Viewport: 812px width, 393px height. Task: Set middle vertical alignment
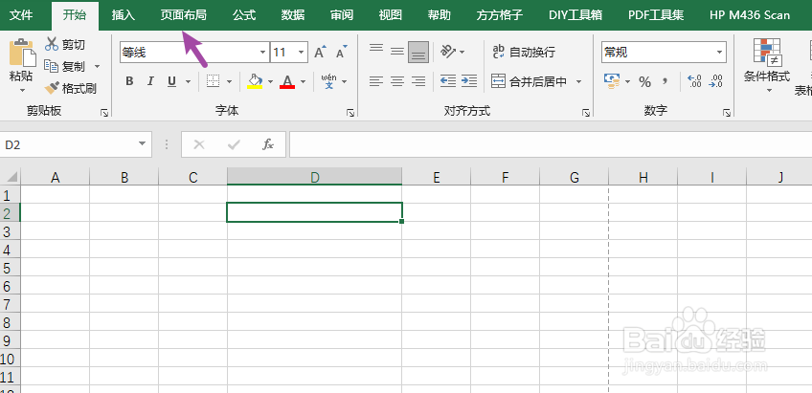coord(397,52)
